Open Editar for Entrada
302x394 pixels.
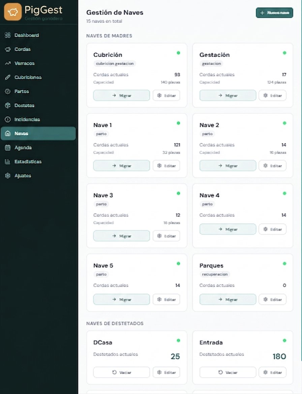273,372
